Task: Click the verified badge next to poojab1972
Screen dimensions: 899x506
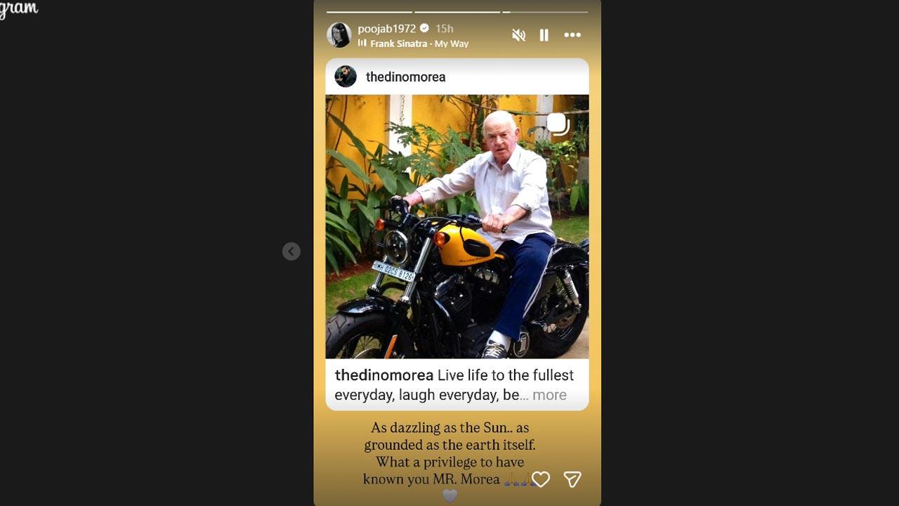Action: (x=424, y=29)
